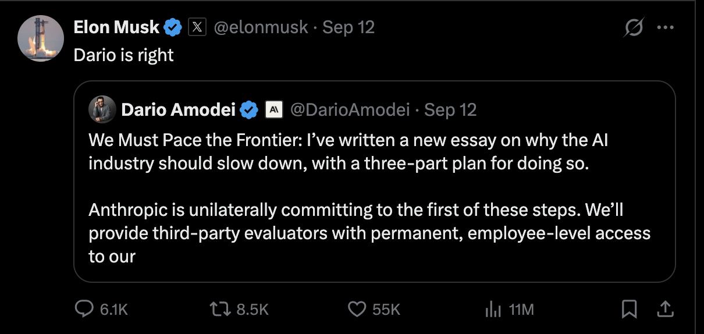This screenshot has height=334, width=704.
Task: Open Elon Musk's rocket profile picture
Action: tap(41, 38)
